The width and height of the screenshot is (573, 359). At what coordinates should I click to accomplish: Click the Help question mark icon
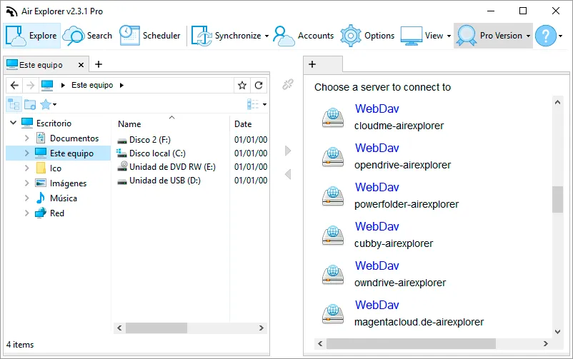click(x=546, y=36)
